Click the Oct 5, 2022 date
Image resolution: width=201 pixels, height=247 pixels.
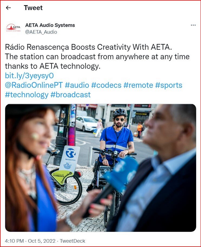pos(42,241)
